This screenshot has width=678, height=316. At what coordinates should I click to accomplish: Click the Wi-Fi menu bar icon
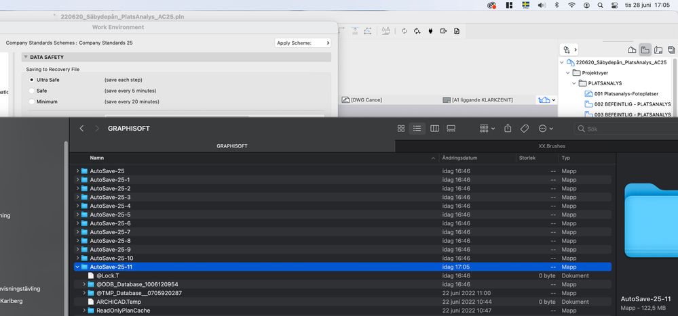coord(571,5)
